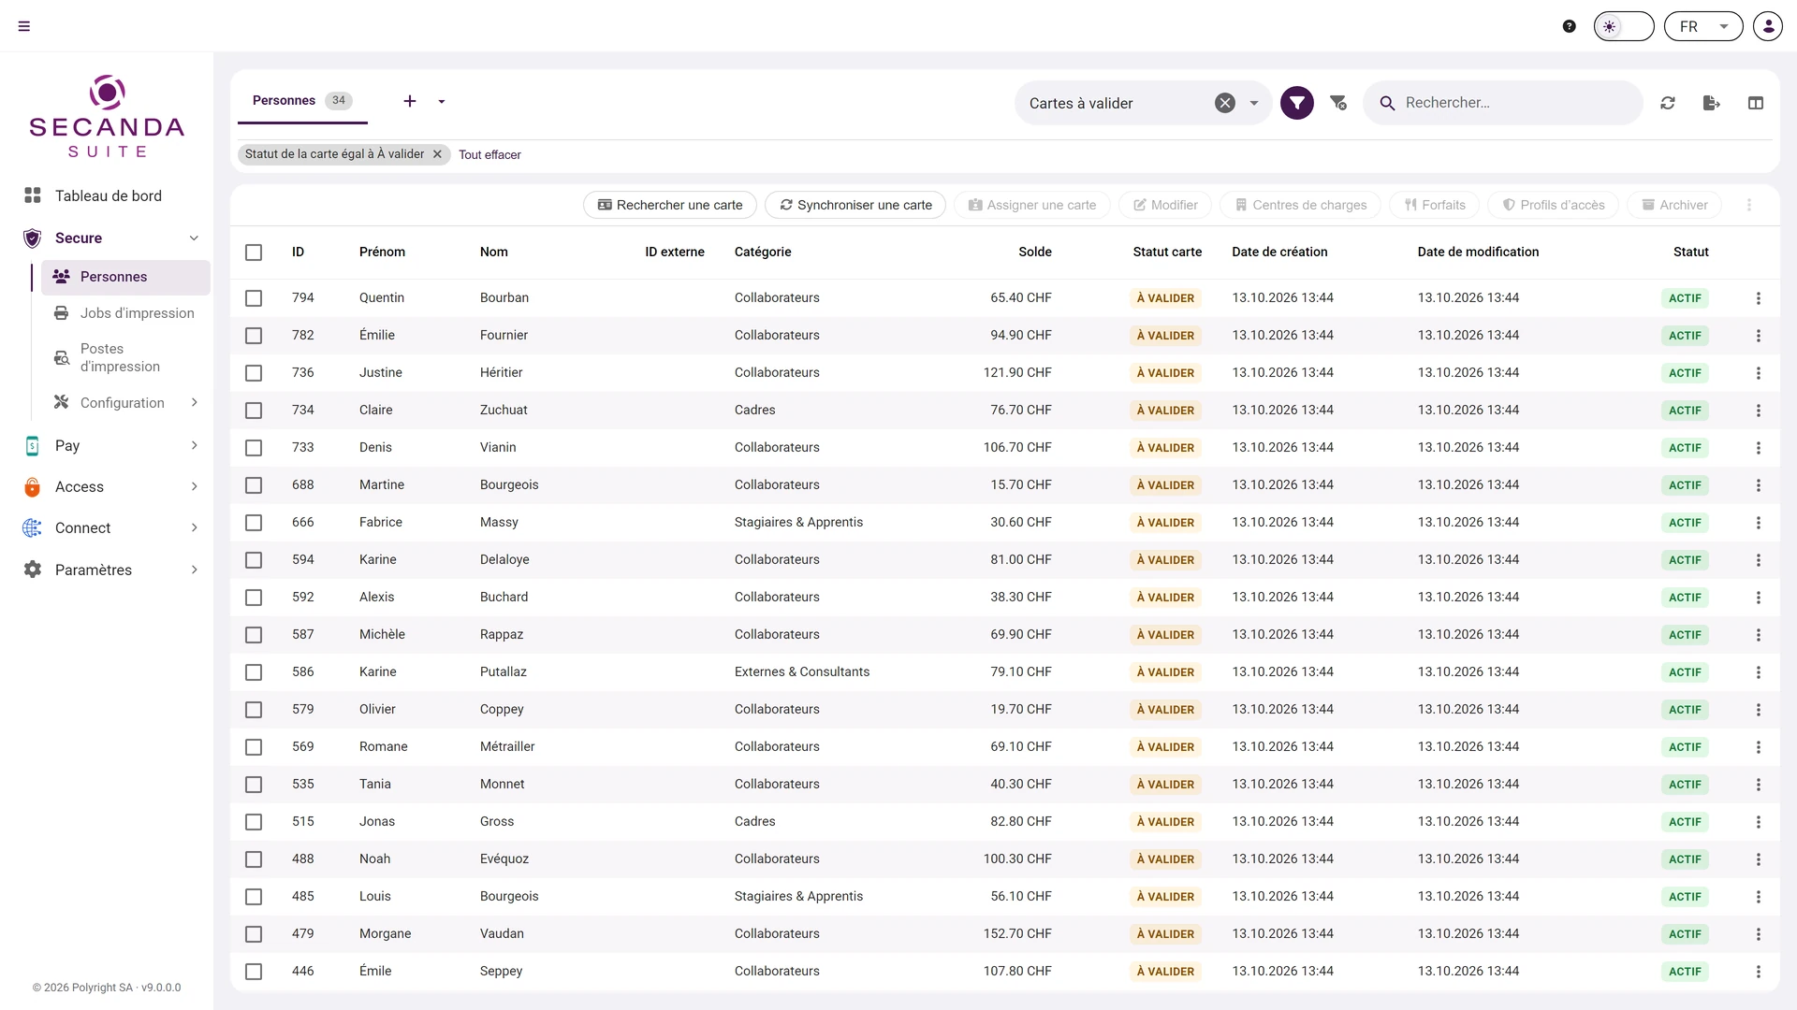
Task: Click the clear filters funnel icon
Action: click(x=1338, y=103)
